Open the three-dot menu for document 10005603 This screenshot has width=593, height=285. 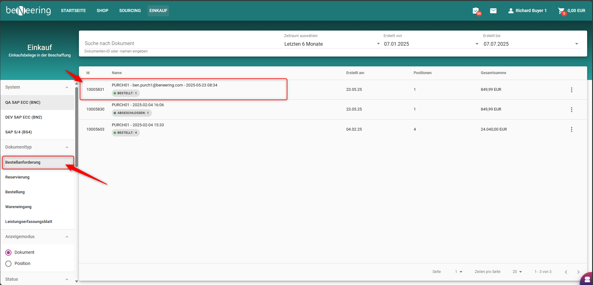point(571,129)
